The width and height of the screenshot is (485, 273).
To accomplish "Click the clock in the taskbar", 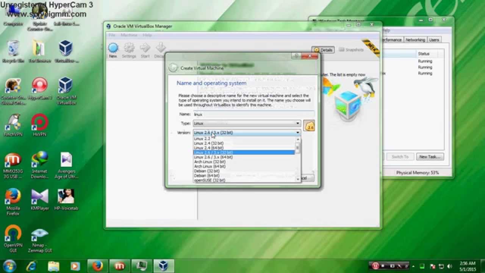I will [x=467, y=266].
